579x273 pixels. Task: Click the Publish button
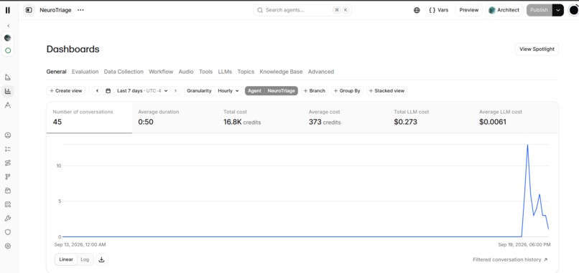[539, 10]
